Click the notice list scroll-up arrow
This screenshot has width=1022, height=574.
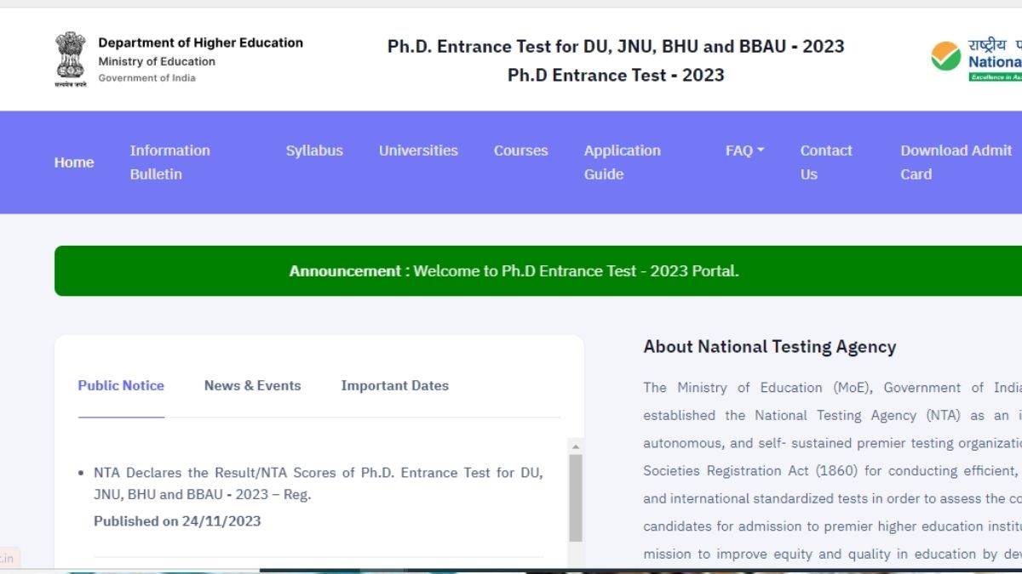[x=576, y=446]
